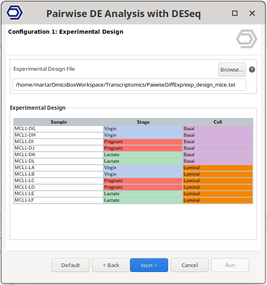Go back to the previous step

[x=111, y=265]
